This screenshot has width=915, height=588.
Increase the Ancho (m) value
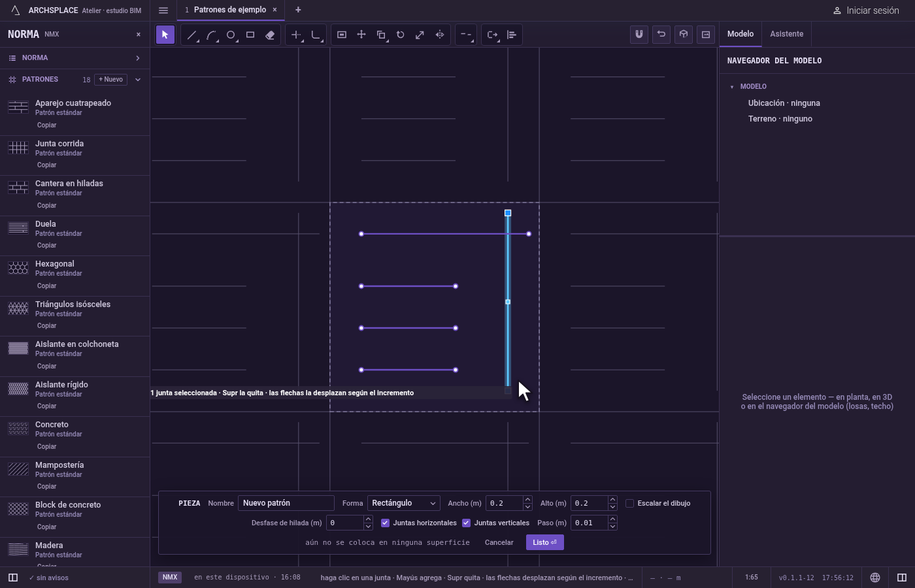(527, 500)
